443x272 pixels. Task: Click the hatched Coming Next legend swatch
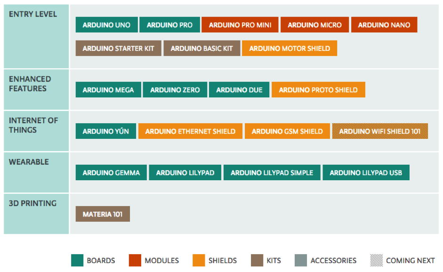click(x=376, y=260)
